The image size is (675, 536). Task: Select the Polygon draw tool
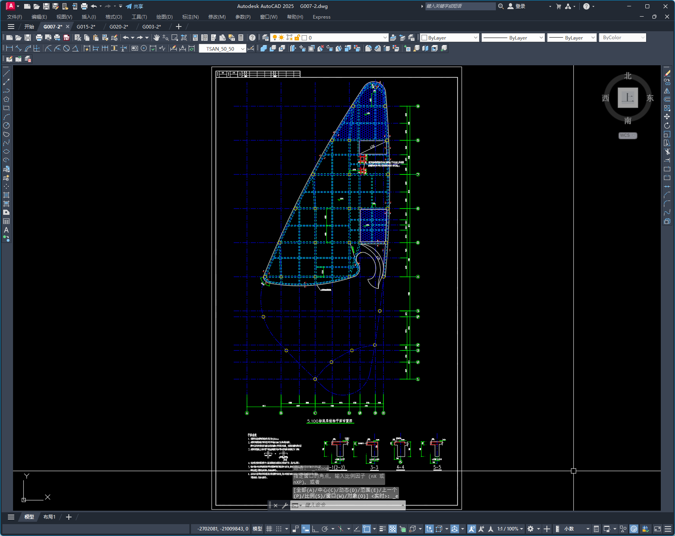[6, 99]
